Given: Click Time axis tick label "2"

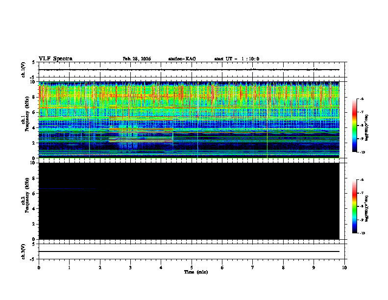Looking at the screenshot, I should pyautogui.click(x=100, y=268).
